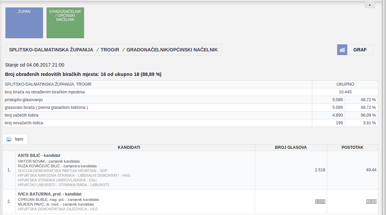Click the printer icon next to Ispis
The width and height of the screenshot is (386, 215).
(x=9, y=139)
